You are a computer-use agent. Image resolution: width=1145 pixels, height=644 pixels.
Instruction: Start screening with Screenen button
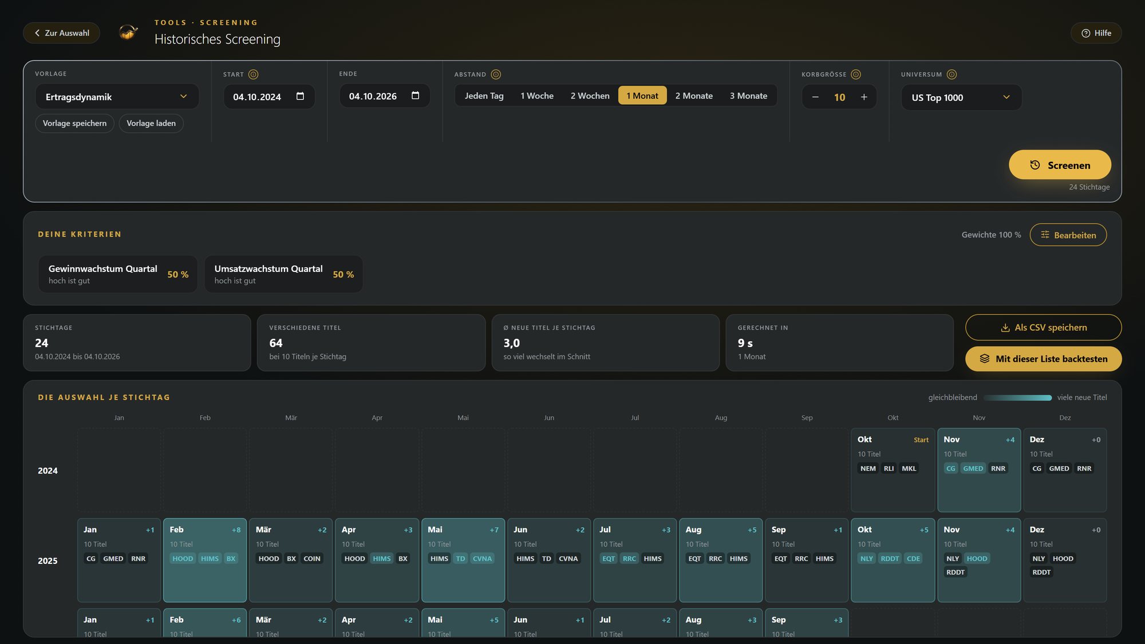point(1059,165)
